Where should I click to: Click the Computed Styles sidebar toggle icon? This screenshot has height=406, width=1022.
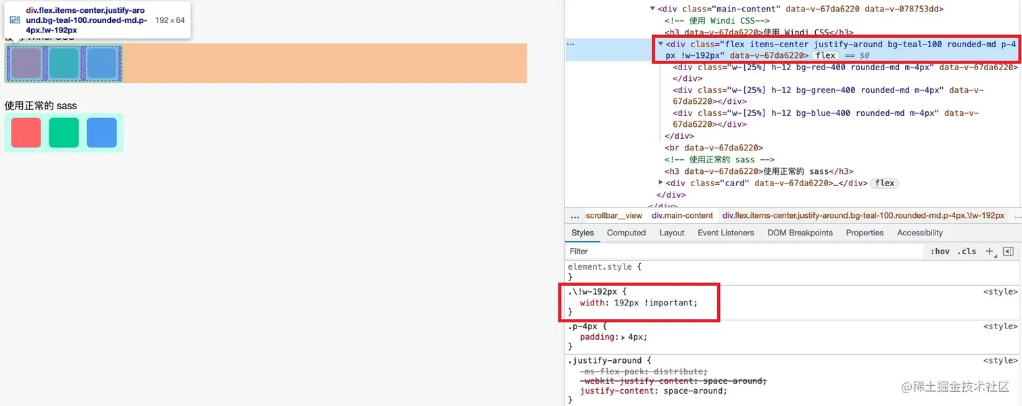(x=1008, y=251)
